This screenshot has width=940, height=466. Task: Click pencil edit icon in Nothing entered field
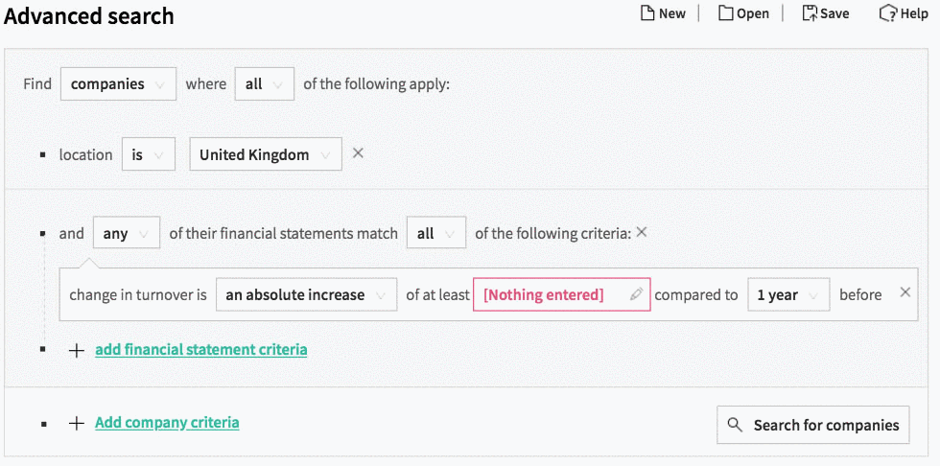[637, 293]
